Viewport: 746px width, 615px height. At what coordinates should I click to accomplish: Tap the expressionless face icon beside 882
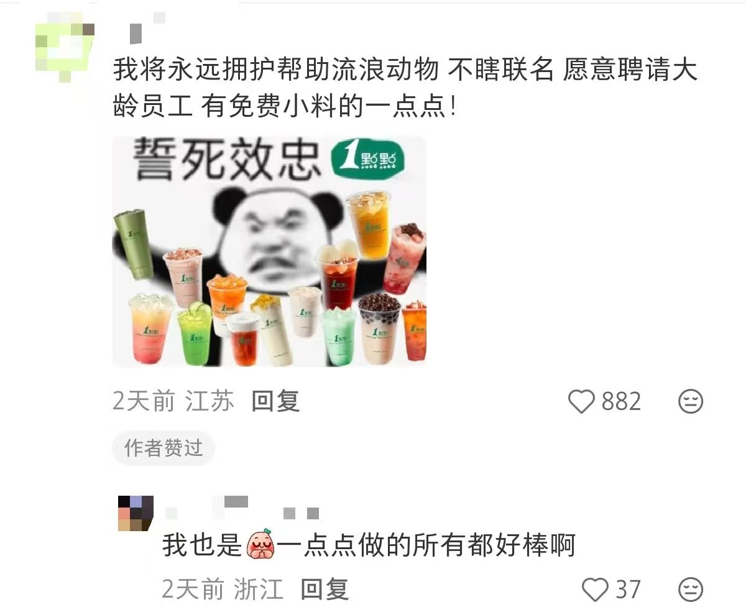click(x=690, y=402)
